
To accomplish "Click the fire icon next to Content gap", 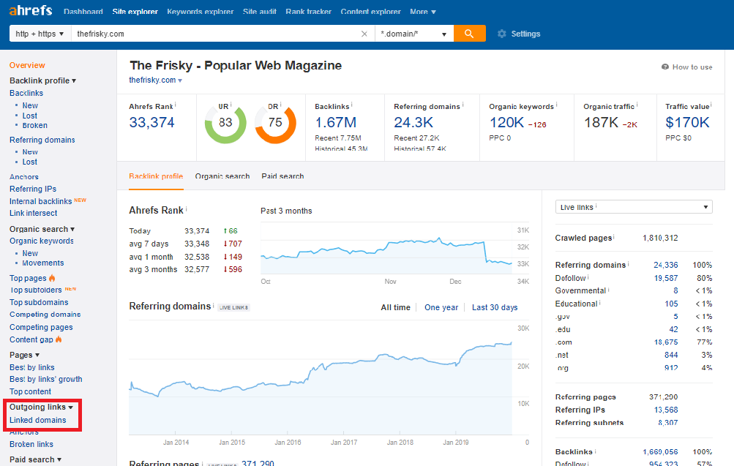I will pos(59,339).
